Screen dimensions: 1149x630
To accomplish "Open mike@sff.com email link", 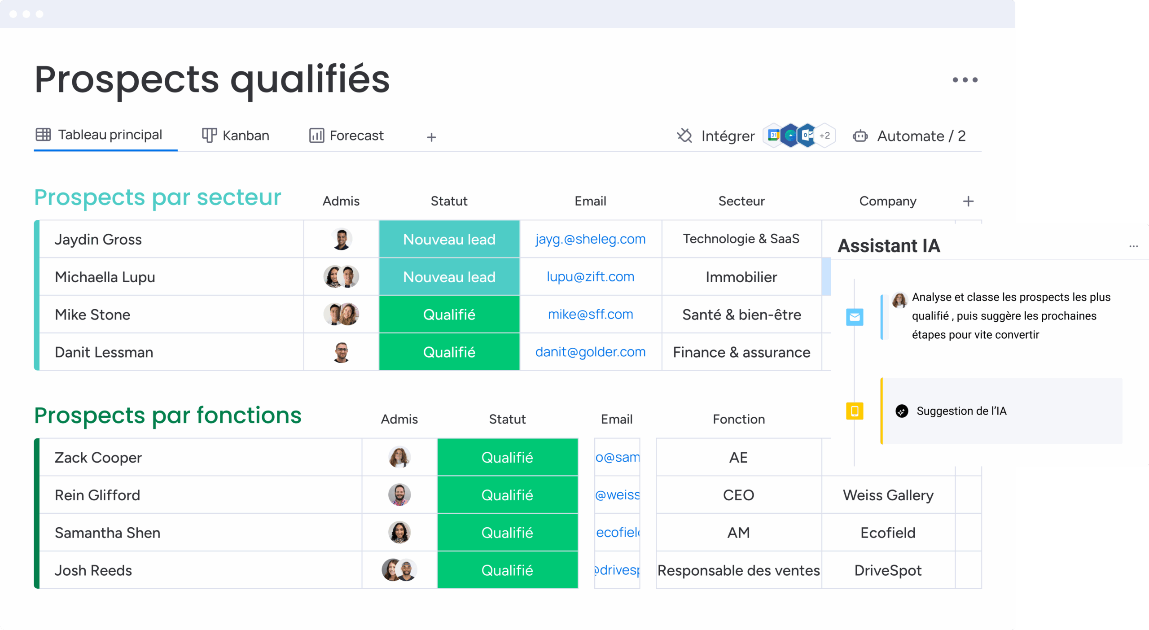I will 590,314.
